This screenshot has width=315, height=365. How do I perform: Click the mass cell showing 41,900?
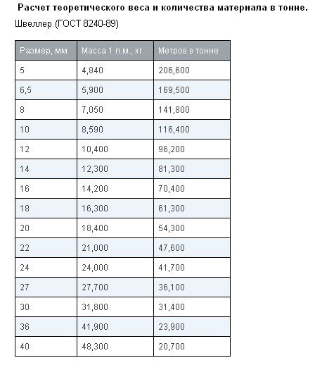[115, 327]
